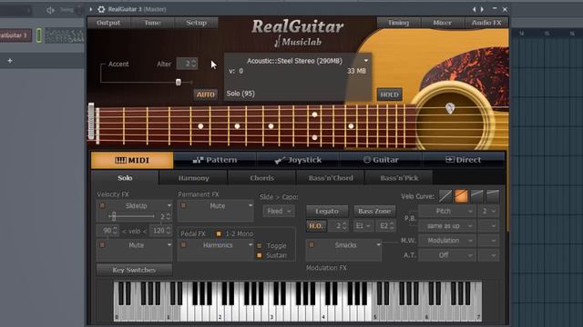The height and width of the screenshot is (327, 583).
Task: Toggle the green channel LED beside RealGuitar
Action: [39, 35]
